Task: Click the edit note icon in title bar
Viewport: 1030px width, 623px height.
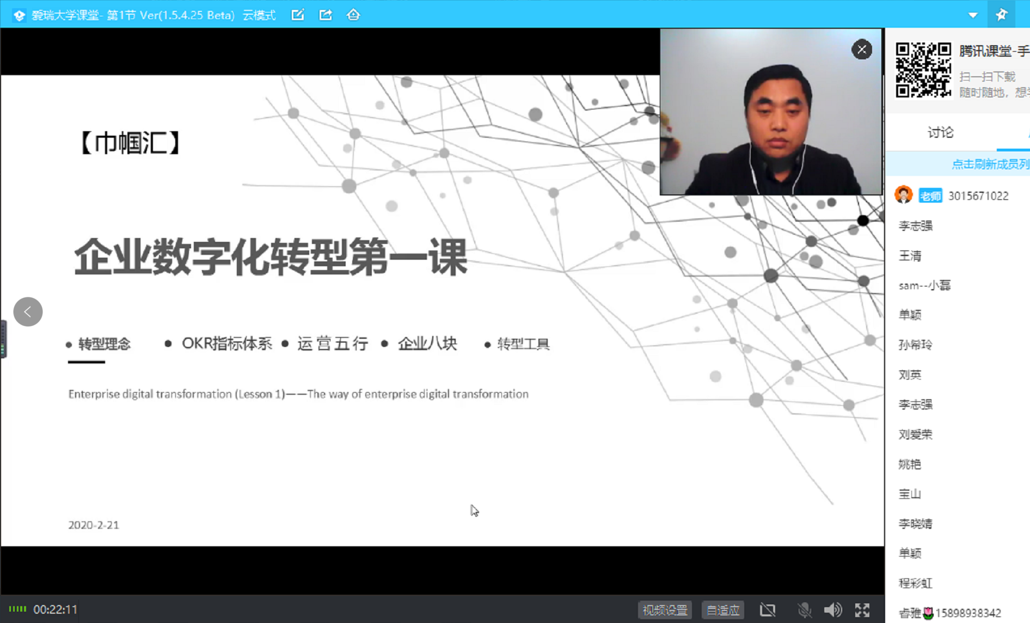Action: point(298,15)
